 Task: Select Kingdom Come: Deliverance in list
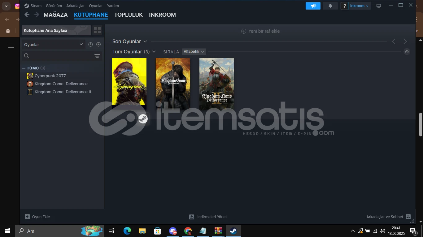(61, 84)
